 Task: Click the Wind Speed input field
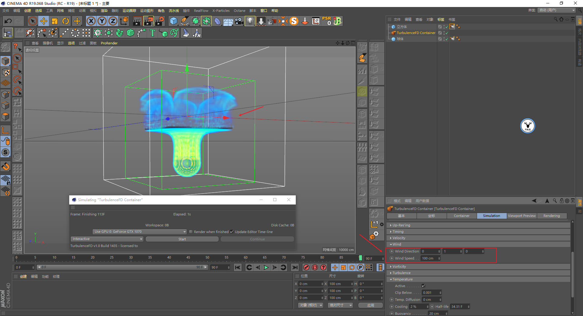(429, 258)
